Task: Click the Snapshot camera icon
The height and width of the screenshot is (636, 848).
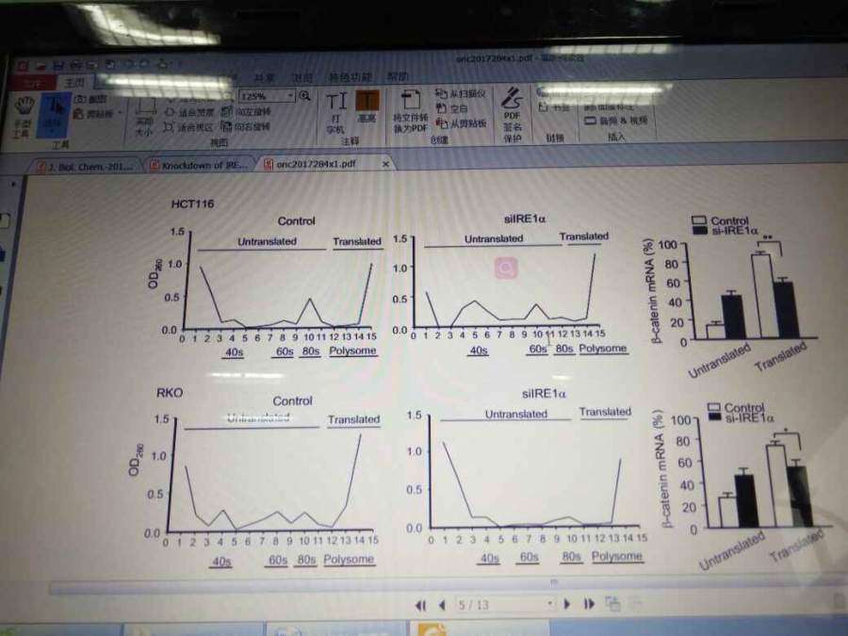Action: tap(79, 98)
